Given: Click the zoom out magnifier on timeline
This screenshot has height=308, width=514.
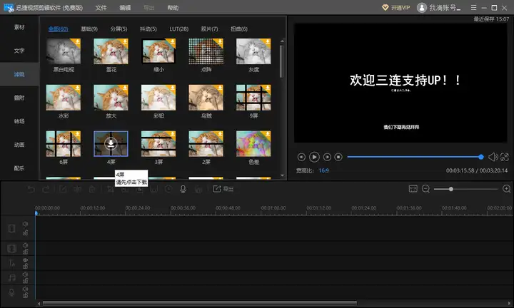Looking at the screenshot, I should tap(425, 189).
